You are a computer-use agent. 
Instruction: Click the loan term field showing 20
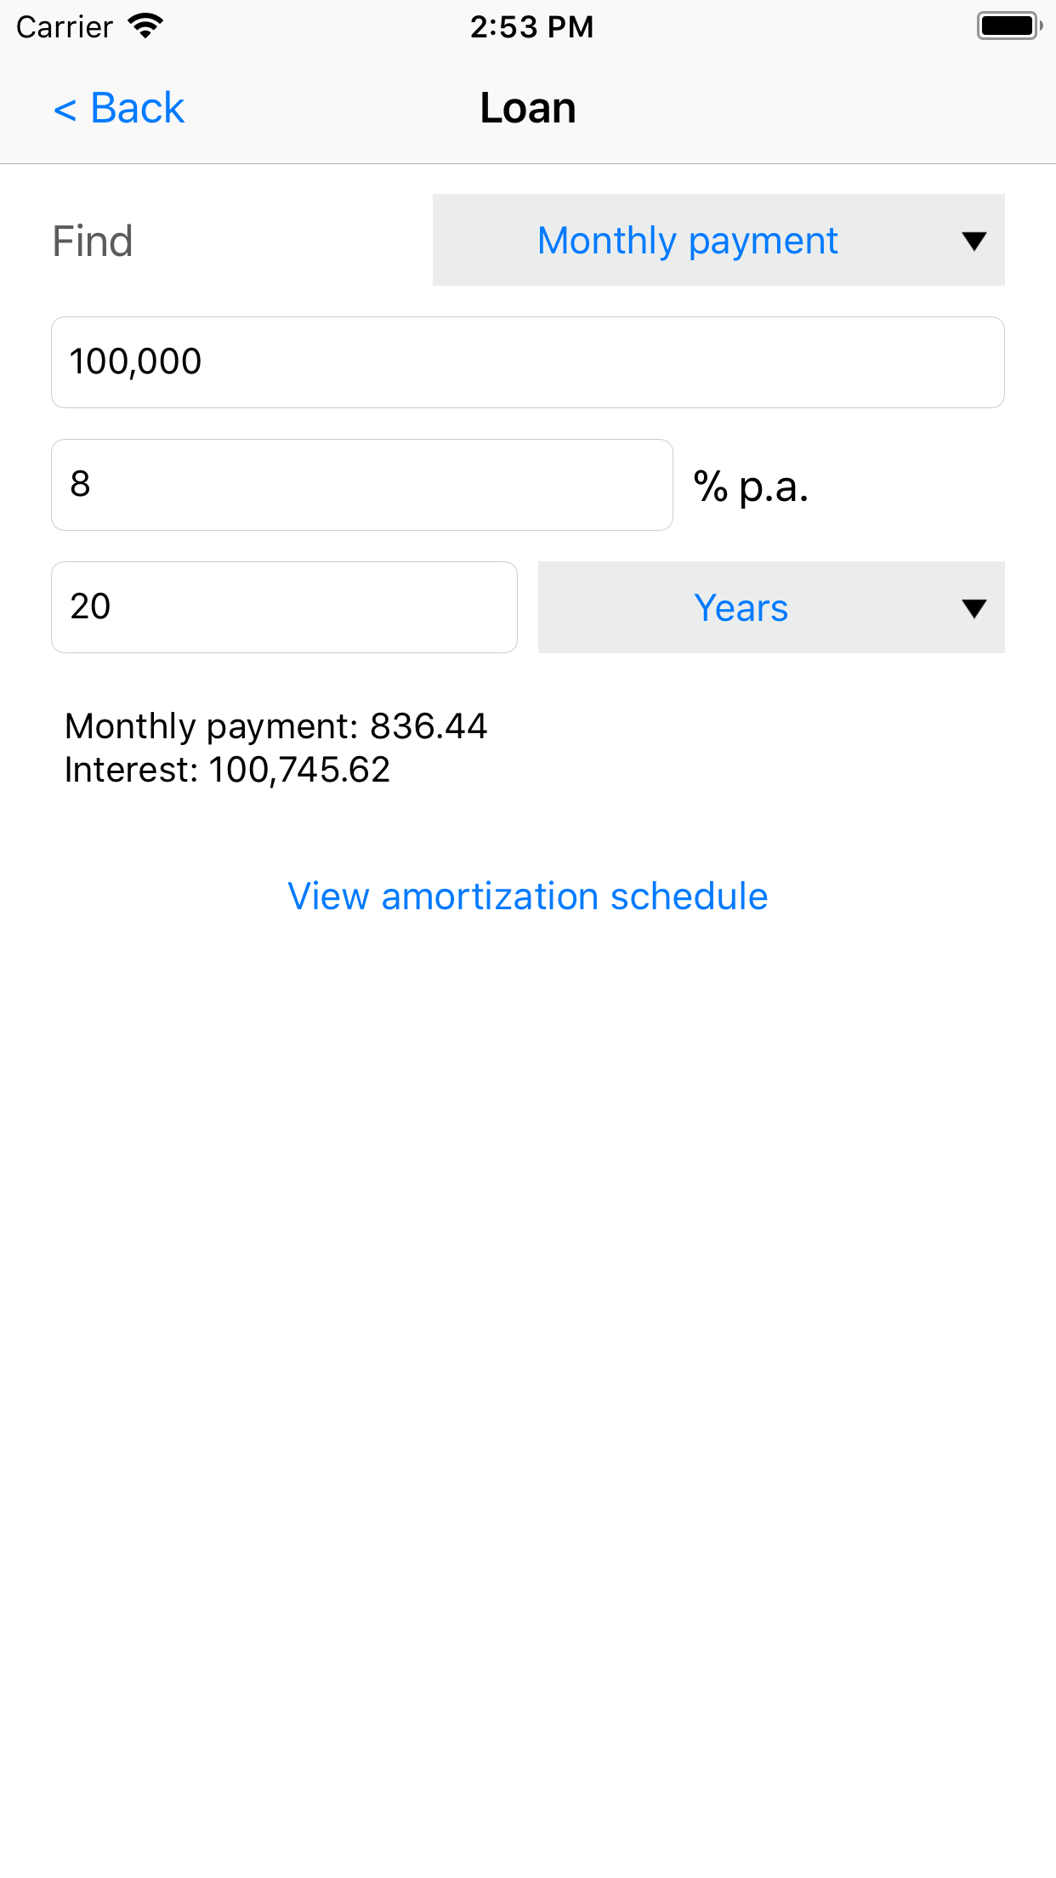tap(284, 606)
